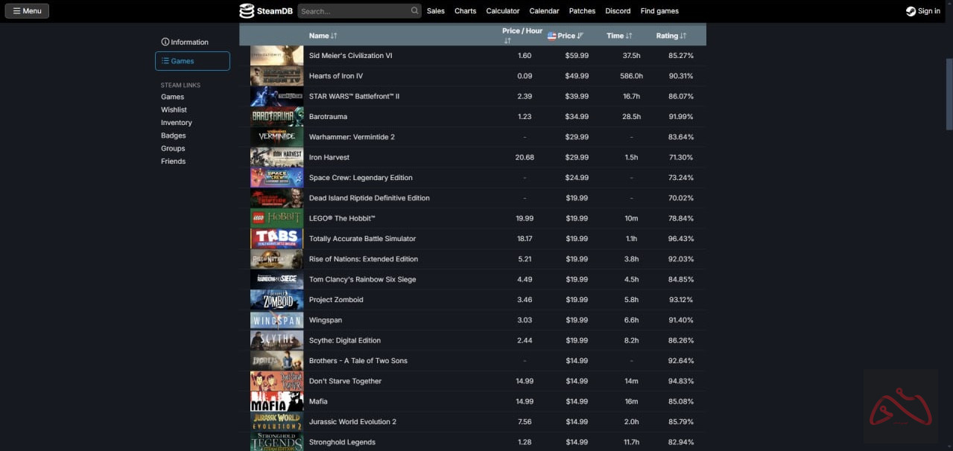
Task: Go to the Charts page
Action: click(x=465, y=11)
